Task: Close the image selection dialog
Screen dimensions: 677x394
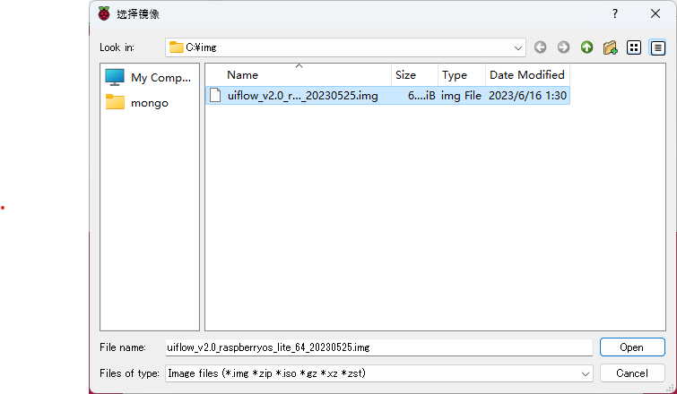Action: coord(655,13)
